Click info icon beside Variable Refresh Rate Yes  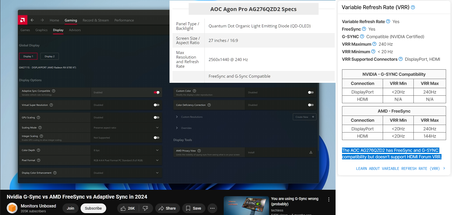tap(388, 21)
